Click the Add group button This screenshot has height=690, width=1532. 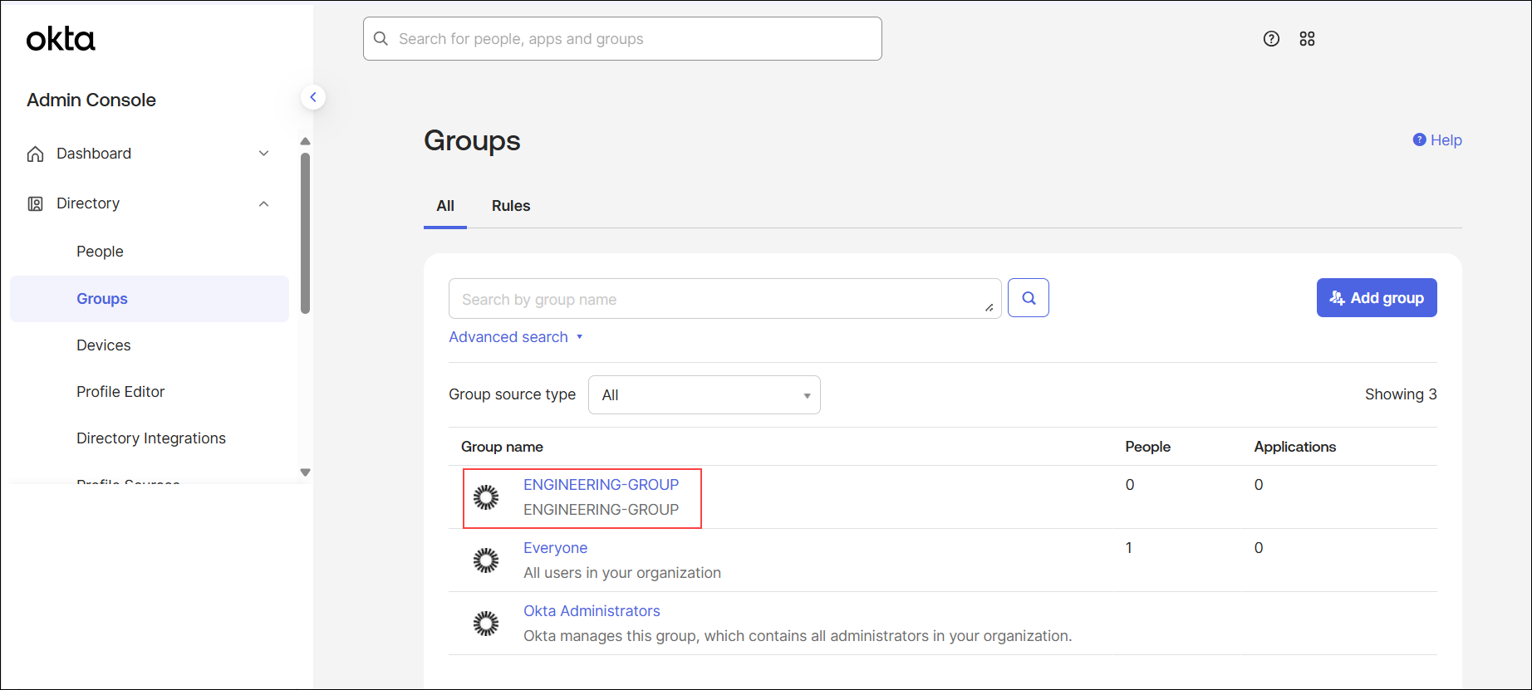click(1377, 298)
